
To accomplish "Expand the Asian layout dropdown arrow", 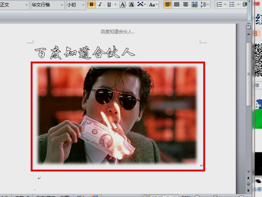I will [145, 4].
